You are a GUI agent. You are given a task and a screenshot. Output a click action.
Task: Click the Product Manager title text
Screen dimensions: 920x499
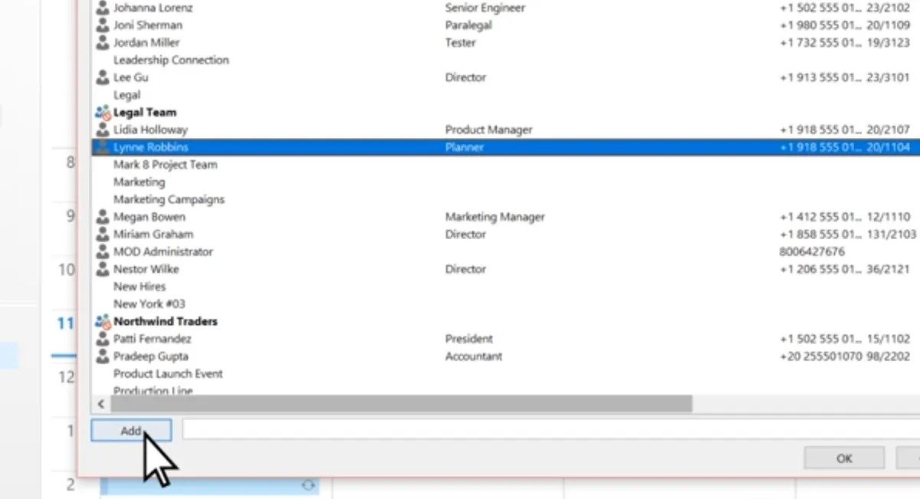tap(488, 130)
